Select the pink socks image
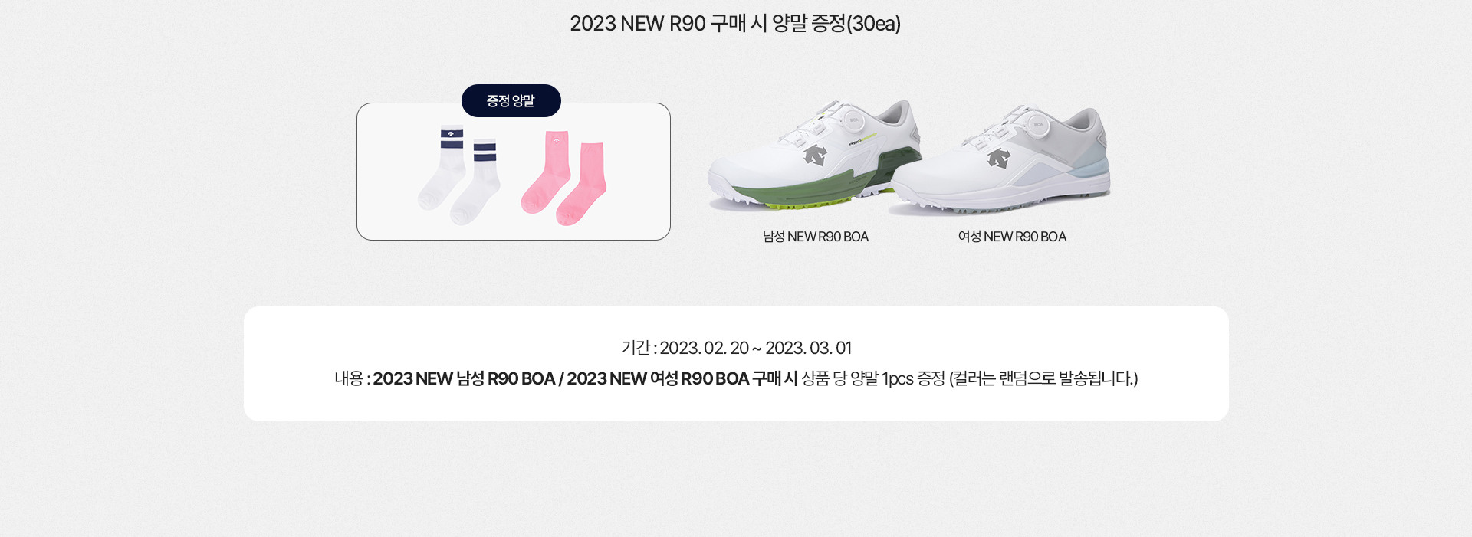 click(564, 178)
